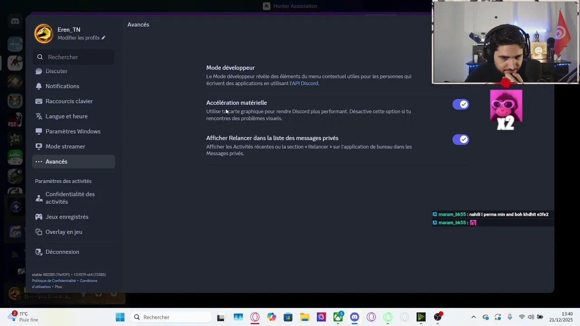Open Opera GX from the taskbar
The width and height of the screenshot is (580, 326).
point(255,317)
